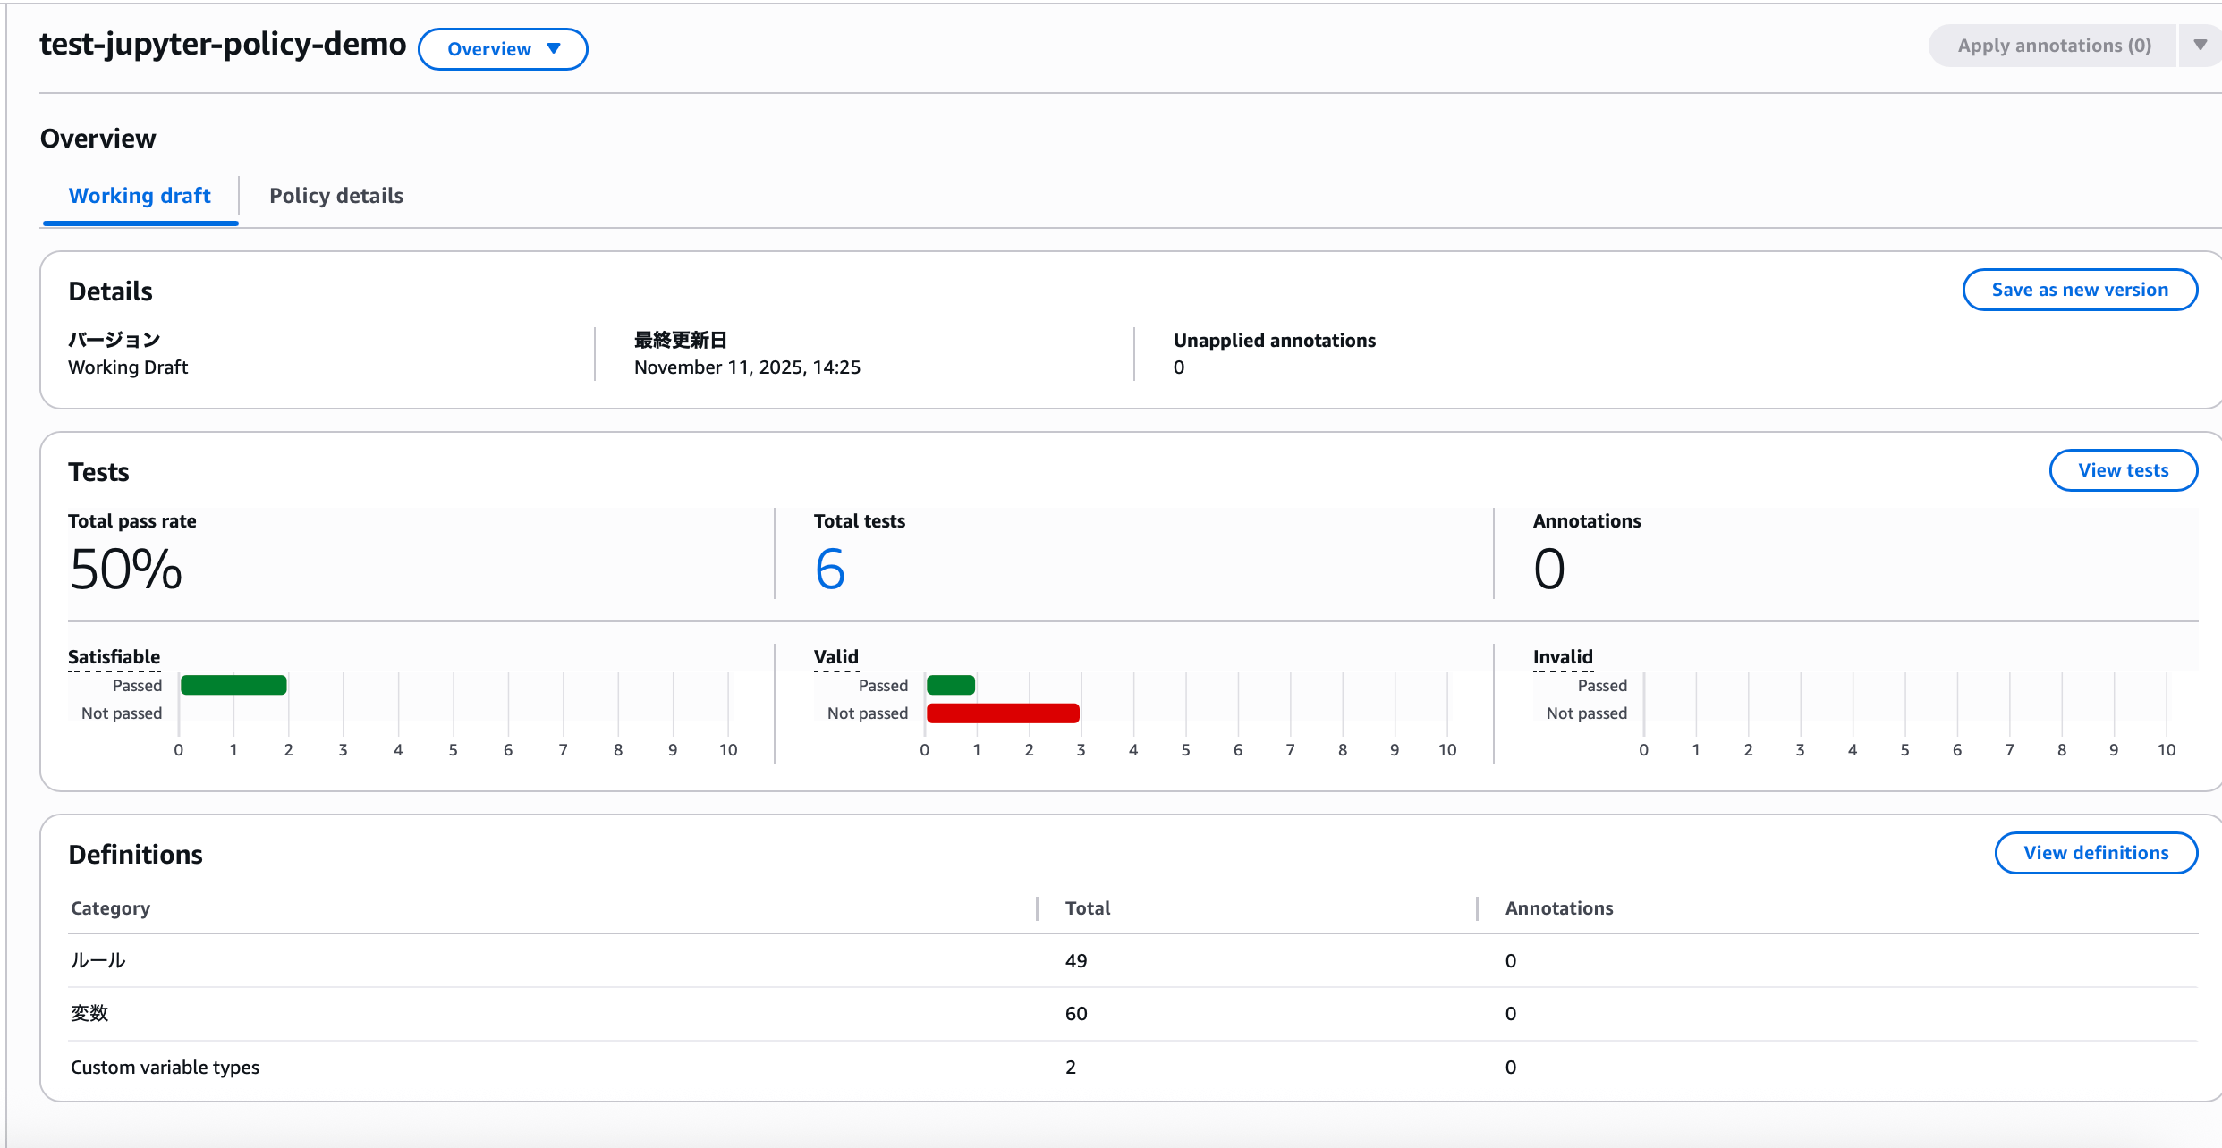Click the View definitions button
This screenshot has height=1148, width=2222.
[x=2095, y=853]
